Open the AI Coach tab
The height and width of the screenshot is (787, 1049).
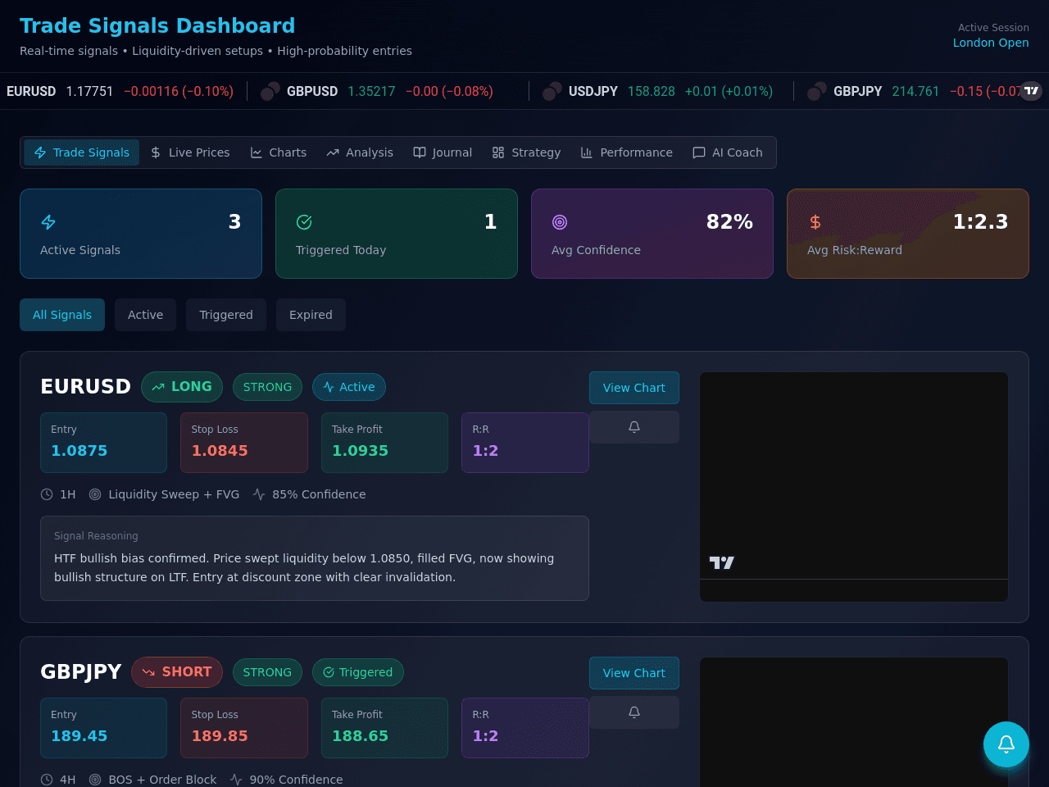tap(728, 152)
